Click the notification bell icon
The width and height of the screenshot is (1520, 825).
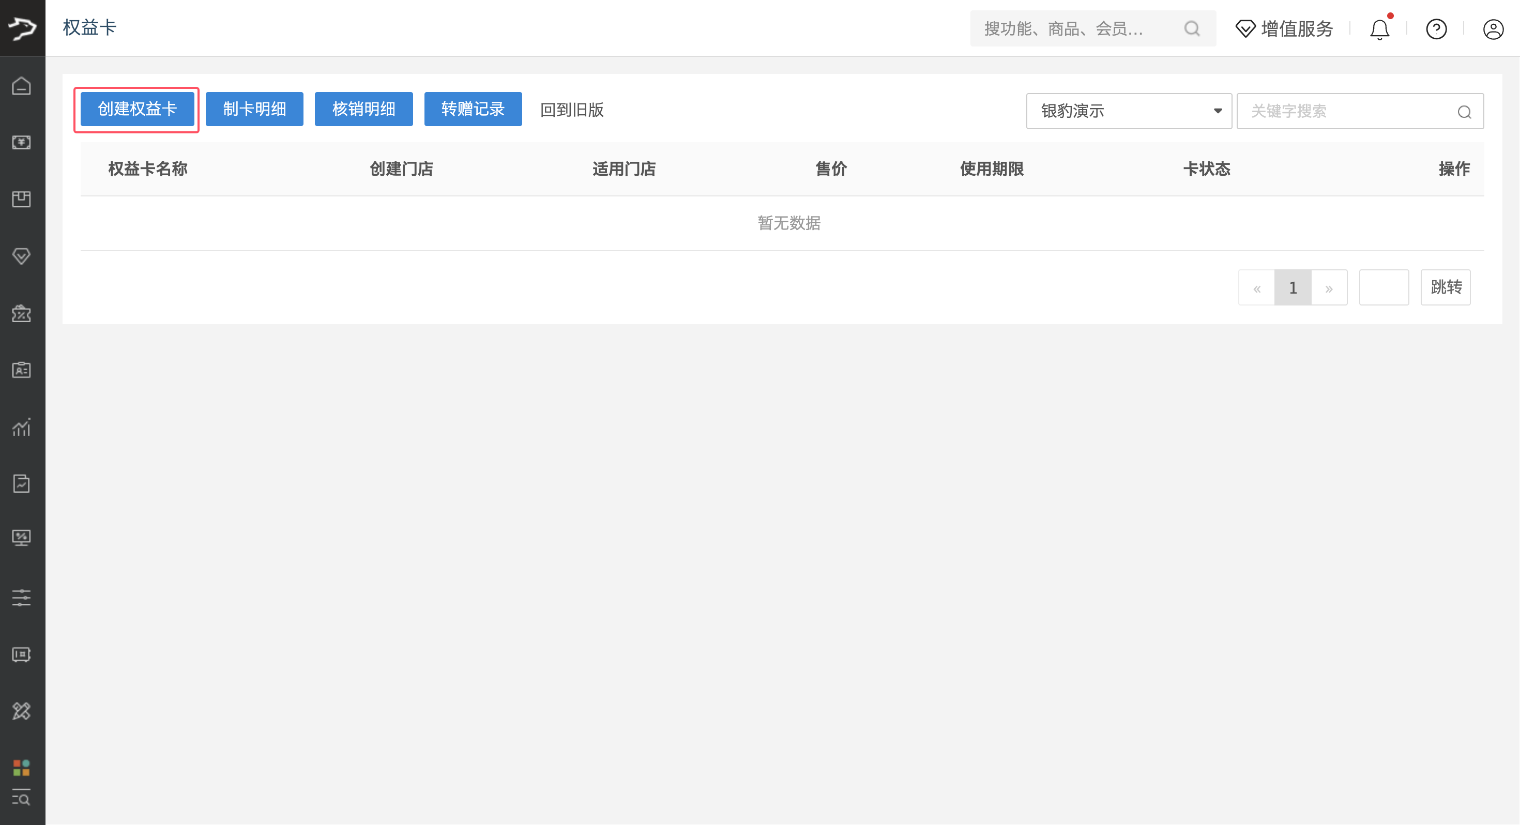click(x=1379, y=29)
